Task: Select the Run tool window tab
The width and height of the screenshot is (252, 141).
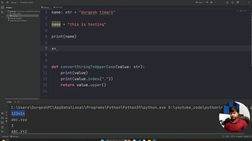Action: 9,102
